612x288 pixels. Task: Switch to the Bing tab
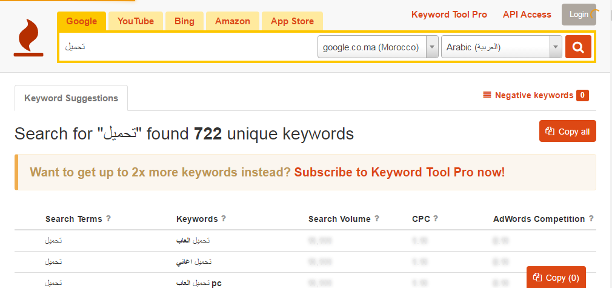tap(184, 21)
